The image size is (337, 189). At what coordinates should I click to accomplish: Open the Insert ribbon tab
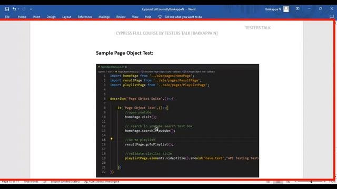tap(36, 17)
